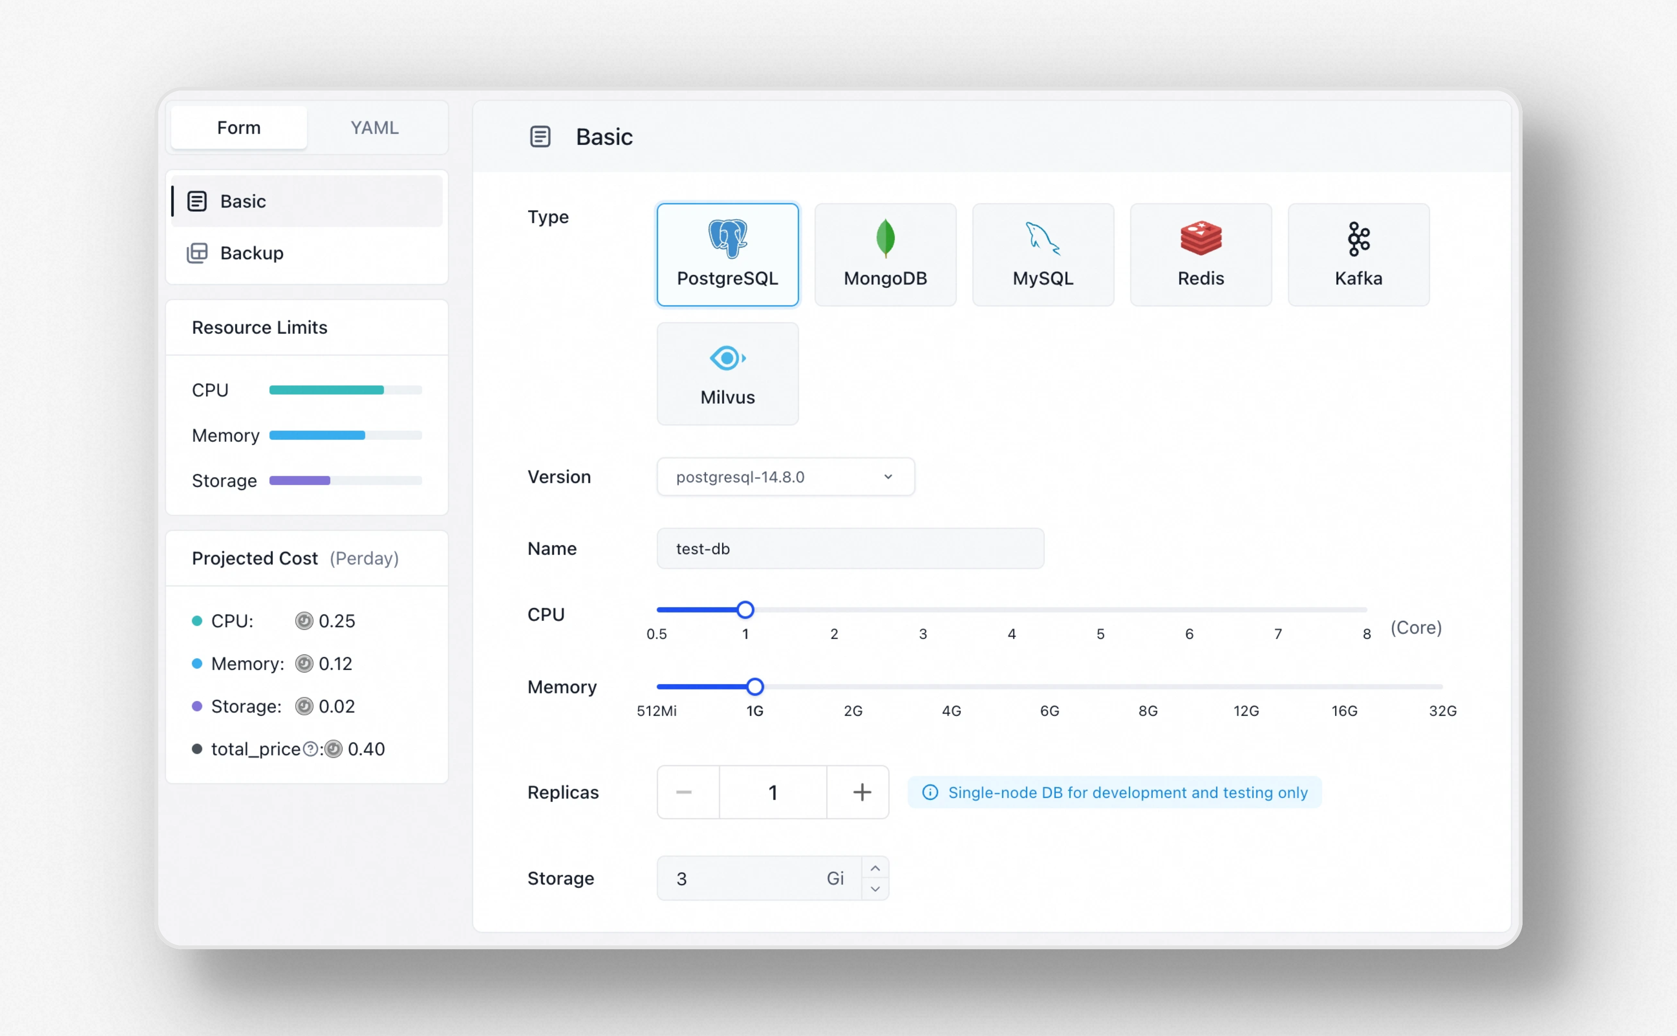Switch to the YAML tab
The height and width of the screenshot is (1036, 1677).
(374, 128)
